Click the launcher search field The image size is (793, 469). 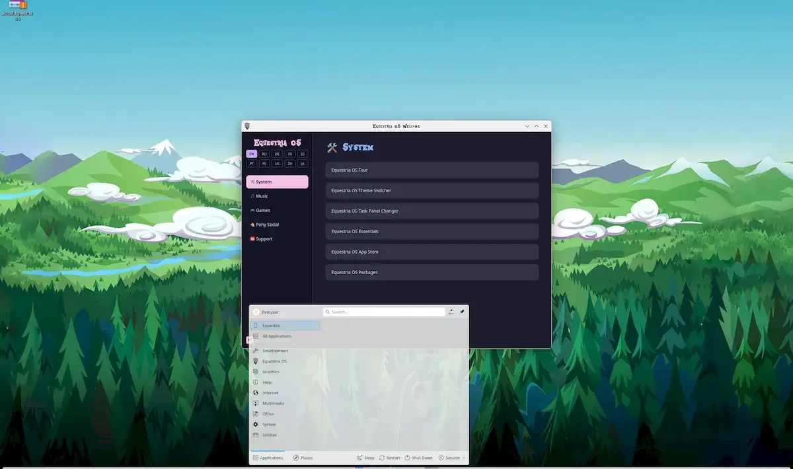(x=384, y=312)
